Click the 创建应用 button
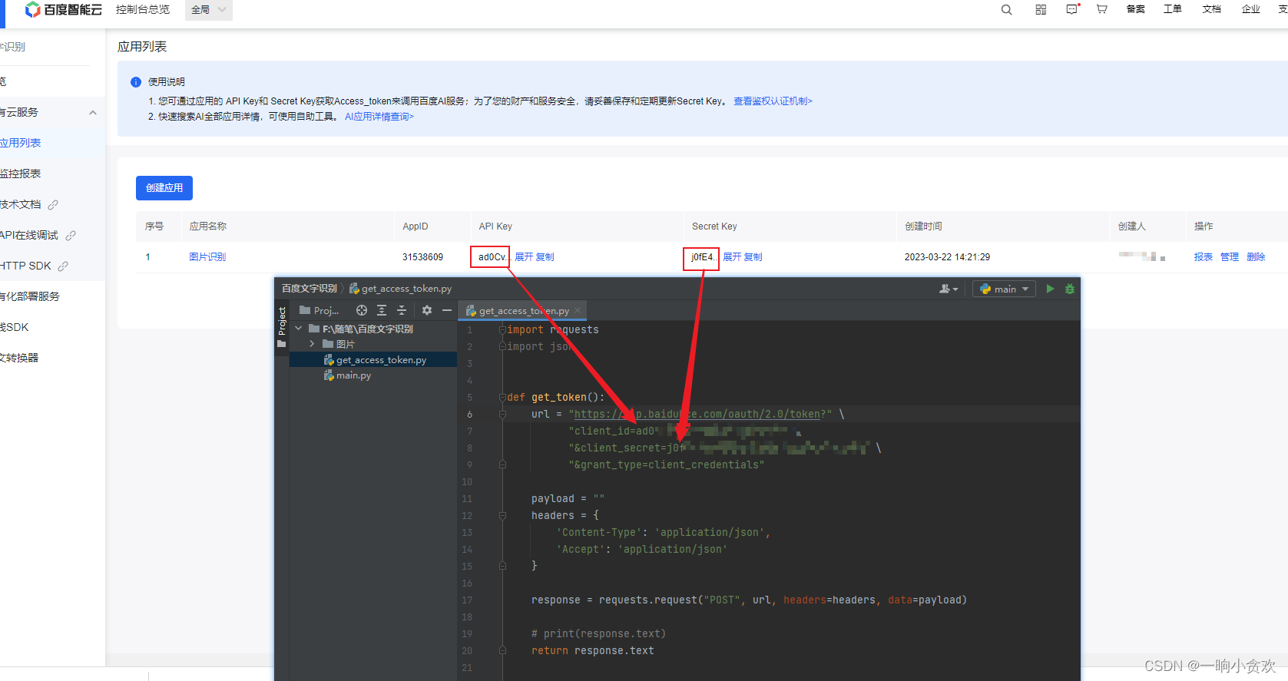1288x681 pixels. coord(164,188)
